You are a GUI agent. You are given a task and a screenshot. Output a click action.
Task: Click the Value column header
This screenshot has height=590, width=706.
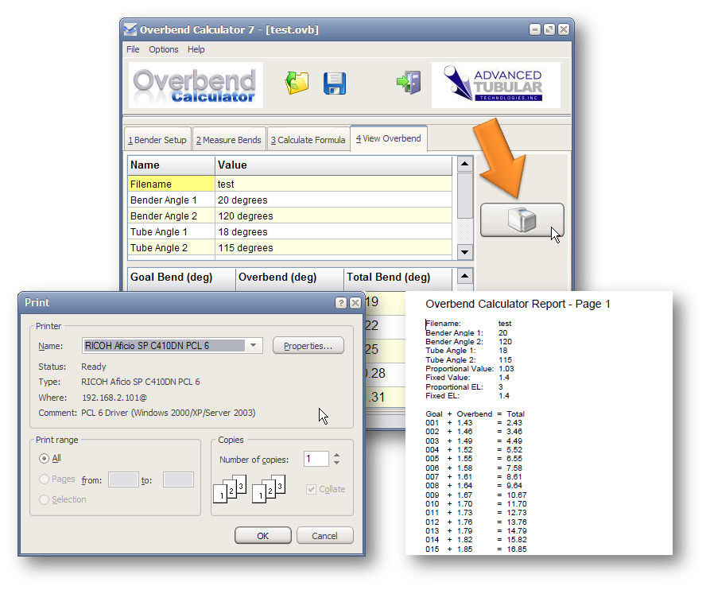pyautogui.click(x=334, y=165)
